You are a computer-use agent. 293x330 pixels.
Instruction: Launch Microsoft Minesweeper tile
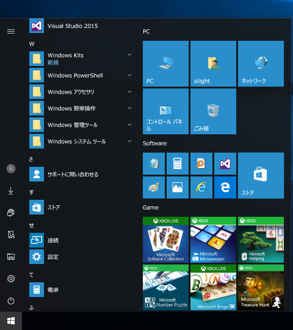(x=213, y=240)
